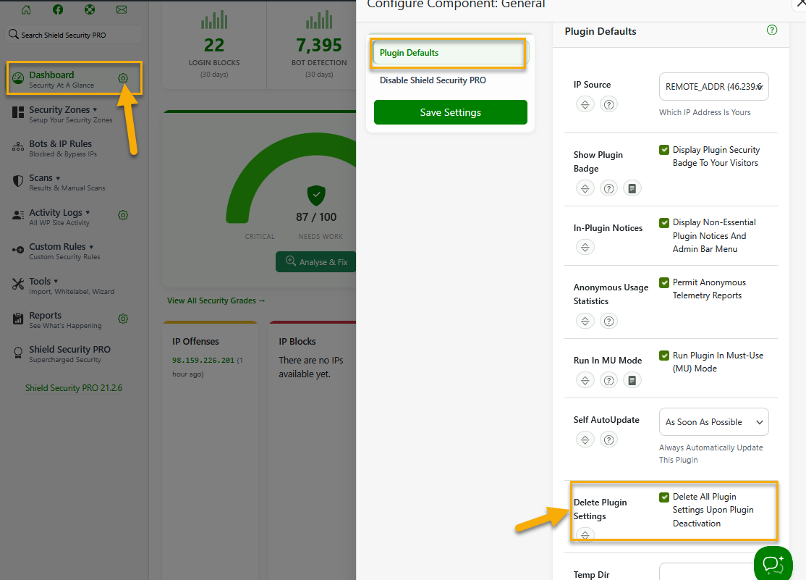Click Anonymous Usage Statistics arrows icon
This screenshot has width=806, height=580.
click(x=585, y=321)
